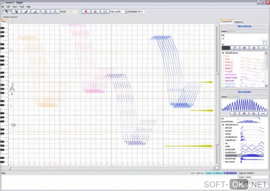270x191 pixels.
Task: Click the 'in all selection' label
Action: point(230,173)
